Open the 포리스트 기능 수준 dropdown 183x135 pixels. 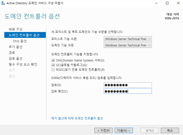[128, 39]
